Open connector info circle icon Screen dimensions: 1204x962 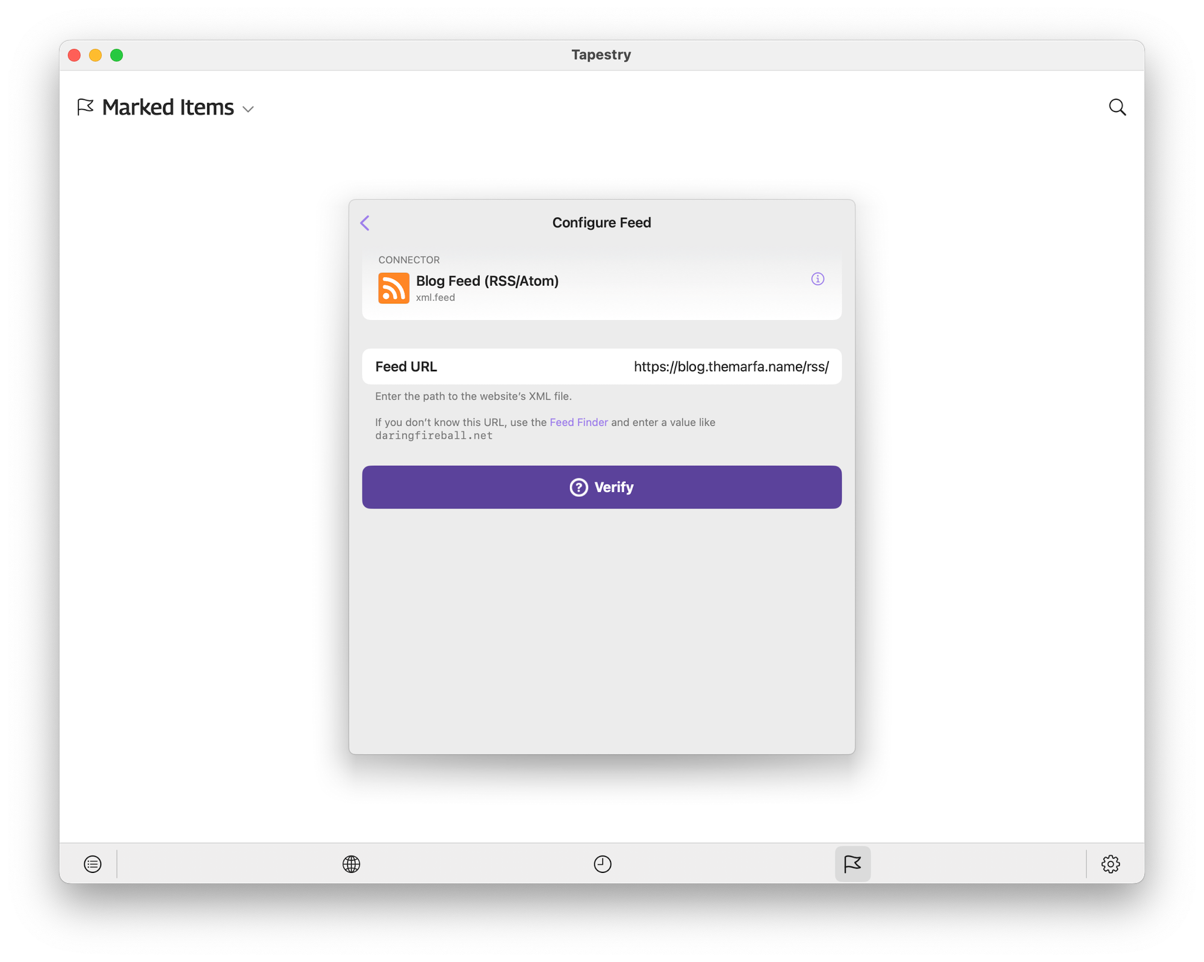click(817, 279)
